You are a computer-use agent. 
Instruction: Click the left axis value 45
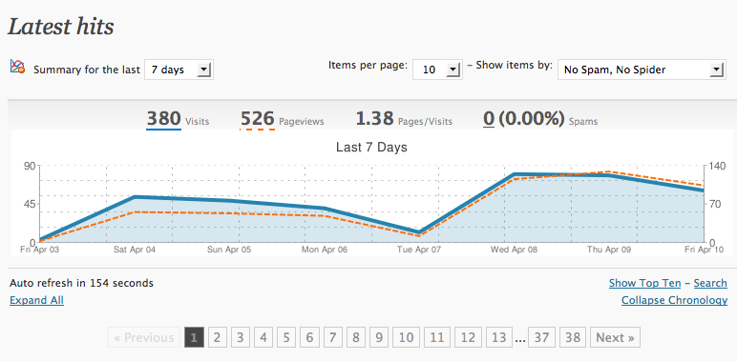(x=31, y=204)
